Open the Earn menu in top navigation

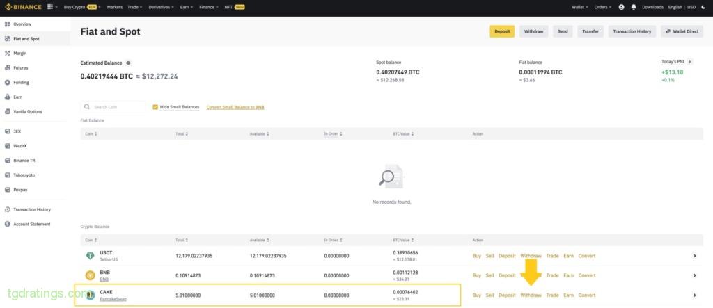coord(186,7)
